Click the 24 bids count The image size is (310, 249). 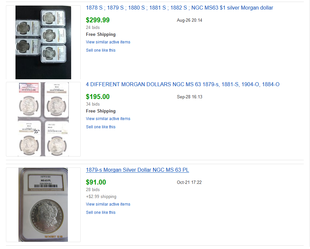coord(93,27)
